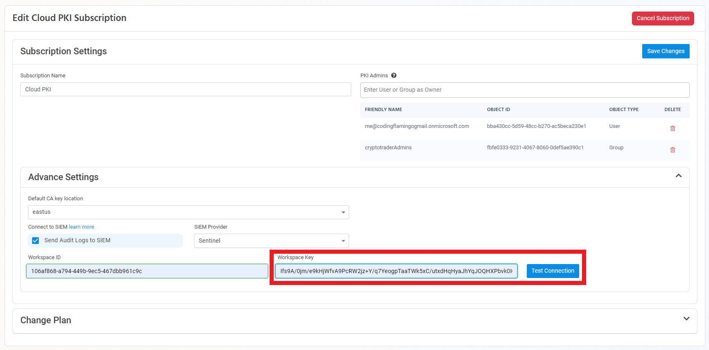Image resolution: width=709 pixels, height=350 pixels.
Task: Select the cryptotraderAdmins friendly name
Action: click(x=388, y=148)
